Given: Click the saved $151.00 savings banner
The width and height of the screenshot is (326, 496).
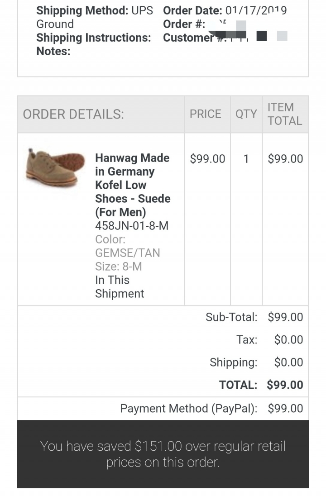Looking at the screenshot, I should point(163,454).
